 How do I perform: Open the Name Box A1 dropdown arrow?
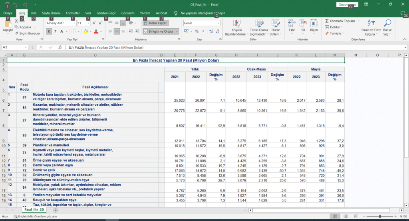pyautogui.click(x=26, y=47)
